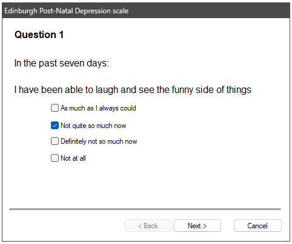
Task: Click the greyed-out < Back button
Action: pos(148,226)
